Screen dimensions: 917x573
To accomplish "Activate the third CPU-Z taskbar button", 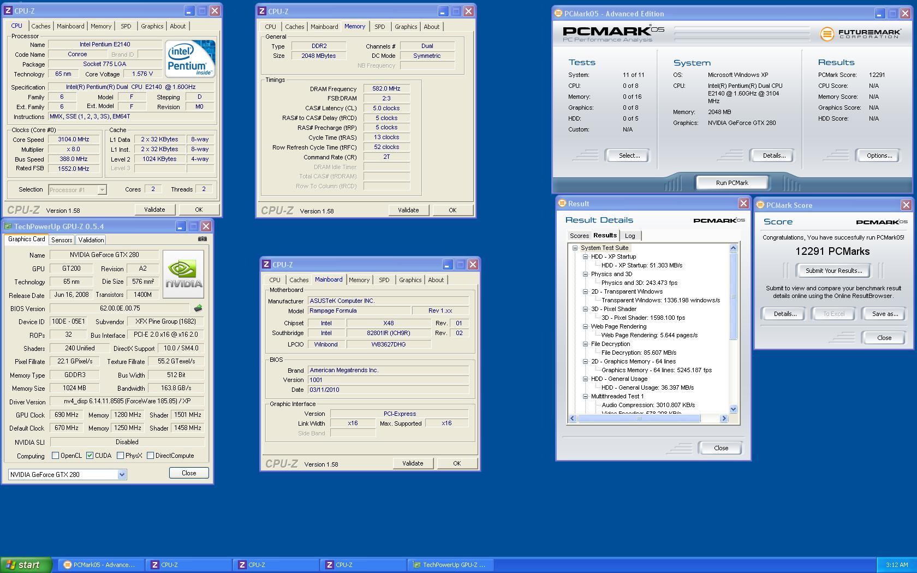I will pyautogui.click(x=364, y=565).
